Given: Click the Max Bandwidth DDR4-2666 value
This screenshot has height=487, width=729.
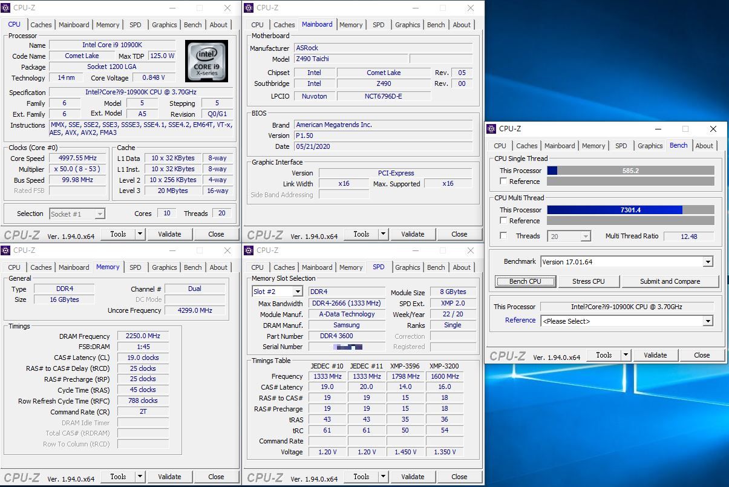Looking at the screenshot, I should [347, 303].
